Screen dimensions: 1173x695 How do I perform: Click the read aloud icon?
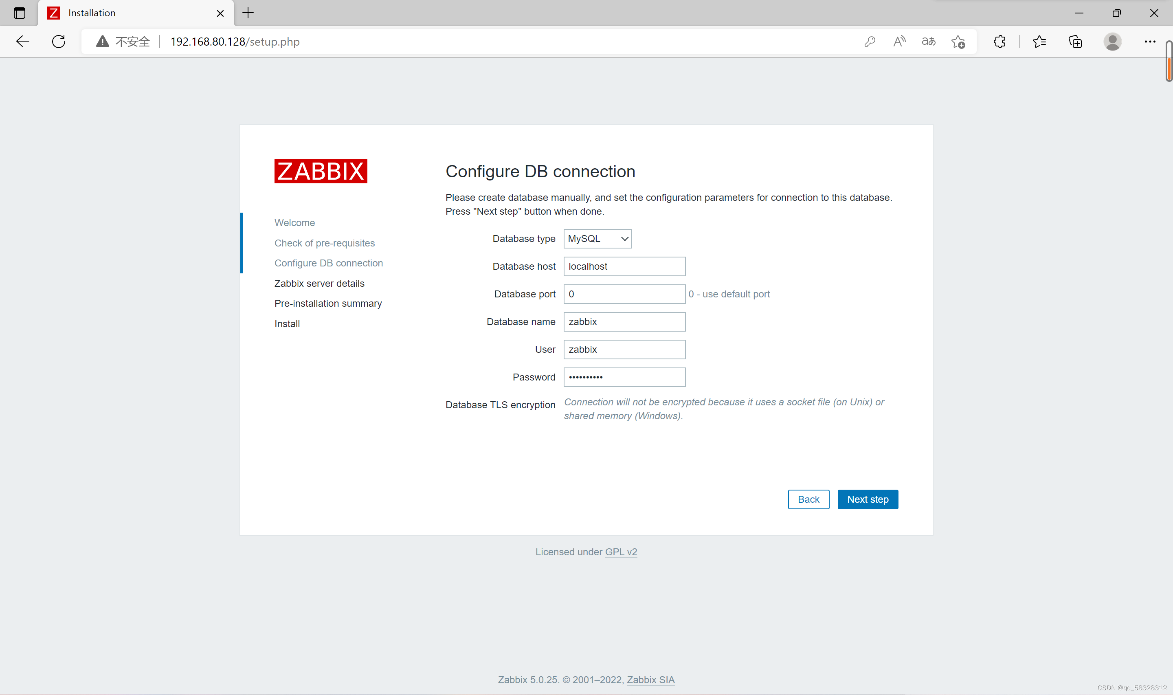click(x=899, y=42)
